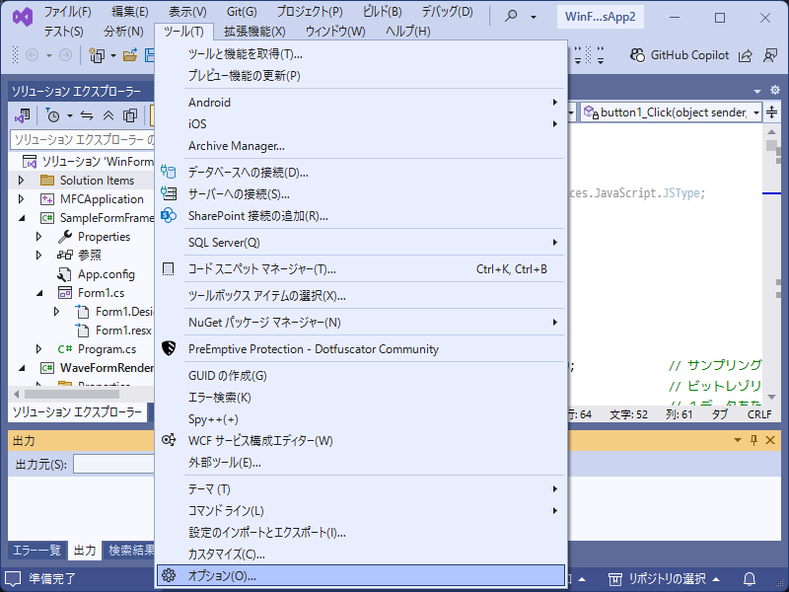Viewport: 789px width, 592px height.
Task: Open PreEmptive Protection Dotfuscator Community
Action: click(361, 349)
